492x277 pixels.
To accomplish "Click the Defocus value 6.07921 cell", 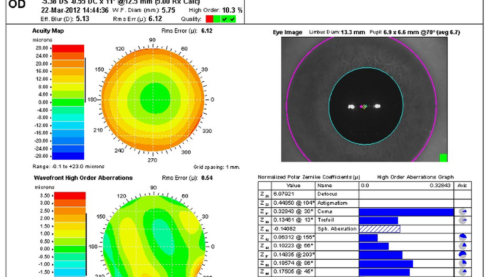I will [293, 194].
